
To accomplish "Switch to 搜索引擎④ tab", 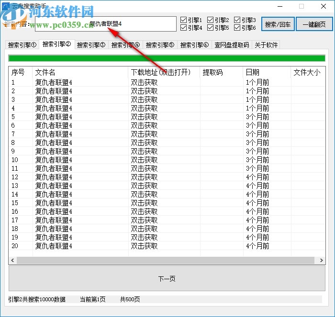I will tap(125, 45).
